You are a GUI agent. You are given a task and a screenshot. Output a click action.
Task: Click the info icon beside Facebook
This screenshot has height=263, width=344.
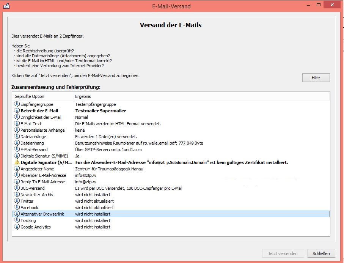tap(17, 208)
